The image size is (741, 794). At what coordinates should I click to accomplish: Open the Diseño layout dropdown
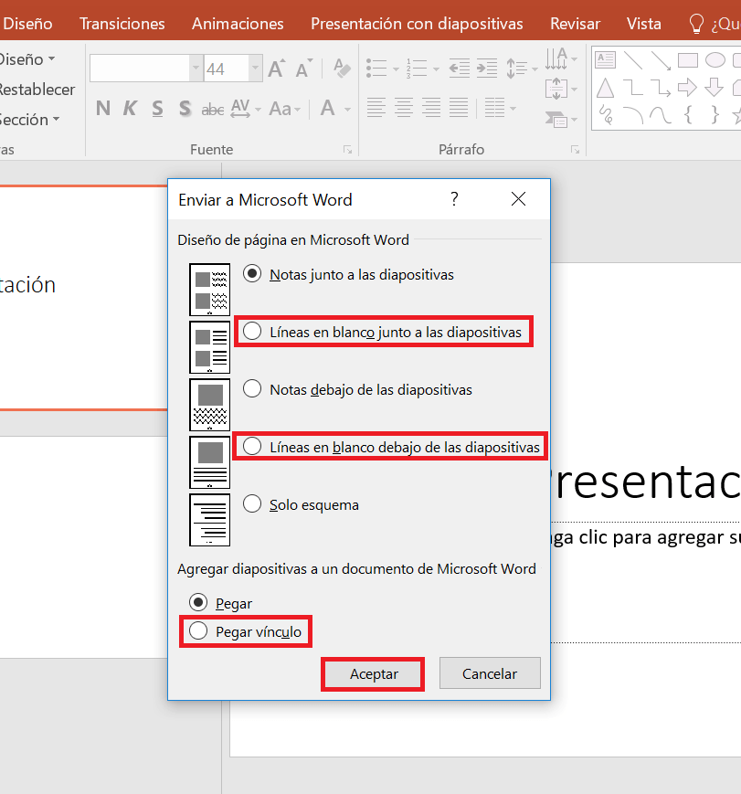pos(27,59)
